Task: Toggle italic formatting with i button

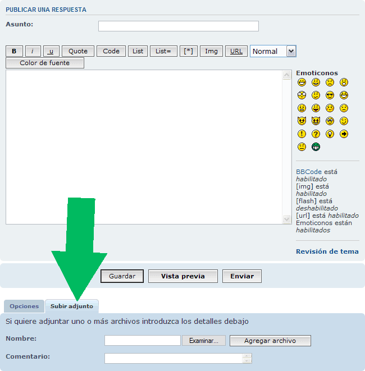Action: click(x=33, y=51)
